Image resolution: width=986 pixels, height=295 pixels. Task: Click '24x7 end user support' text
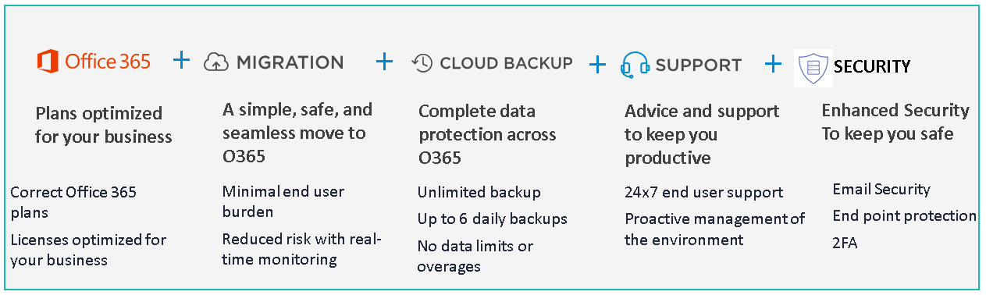coord(703,192)
